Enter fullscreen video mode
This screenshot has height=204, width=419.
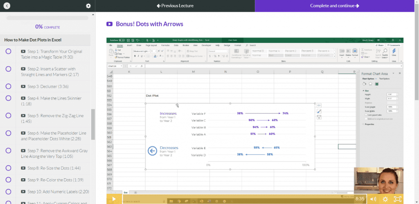click(x=398, y=199)
